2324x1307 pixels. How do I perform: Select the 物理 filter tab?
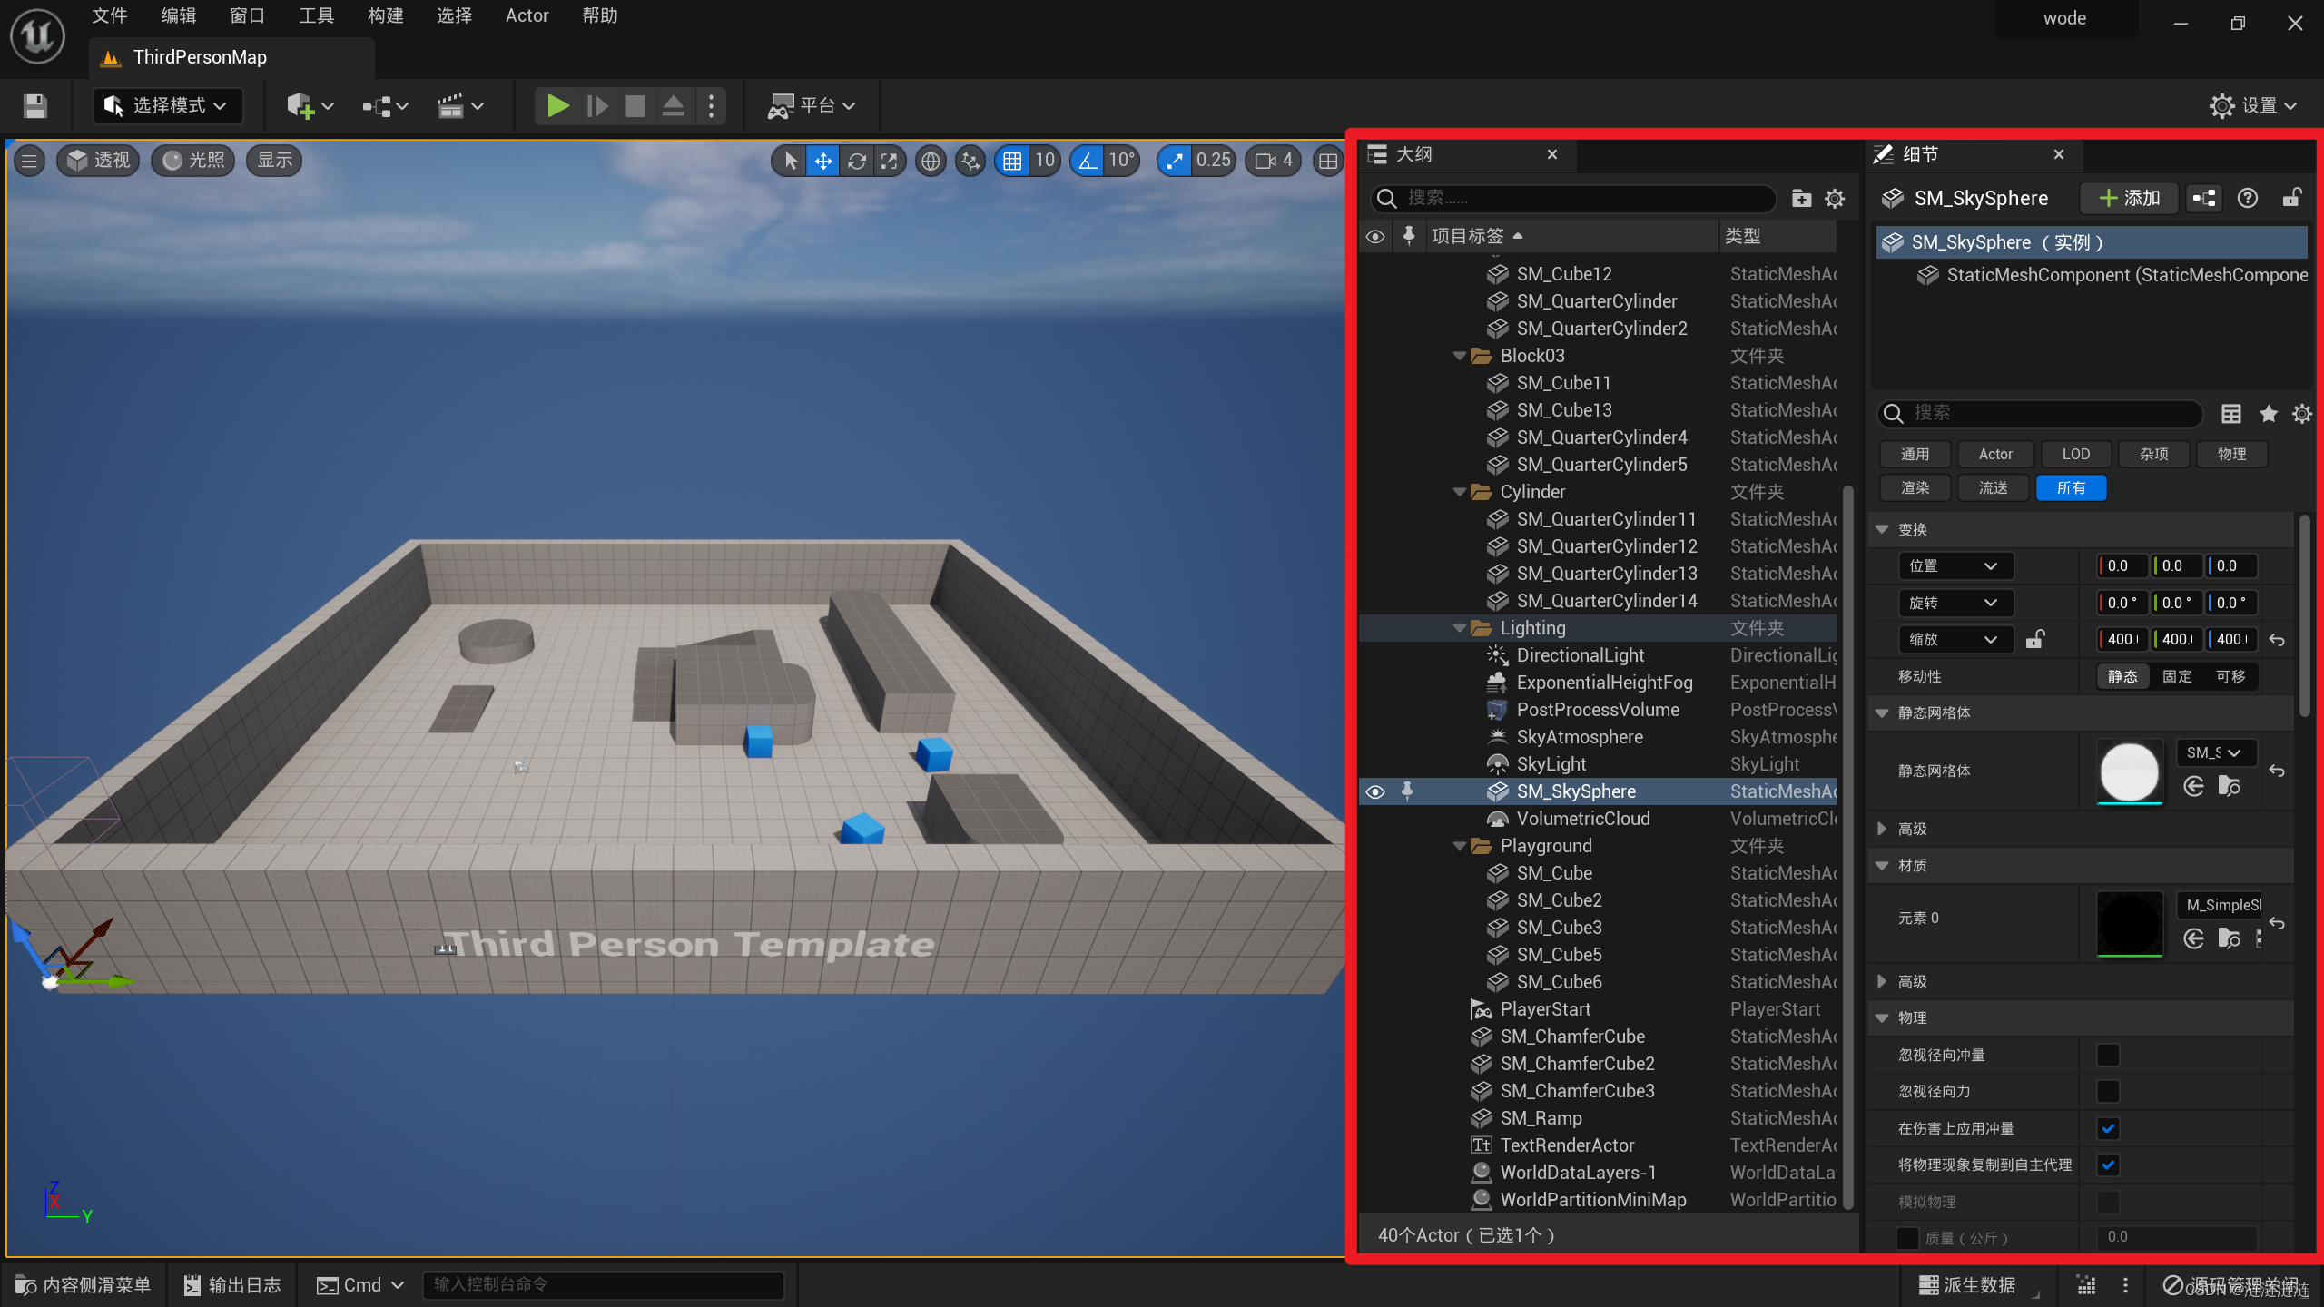[x=2231, y=454]
